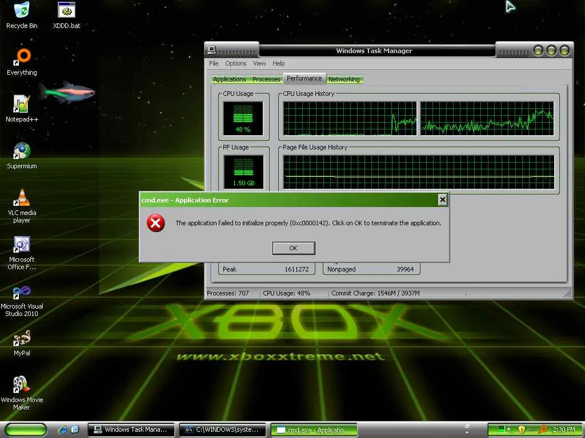
Task: Open the Options menu in Task Manager
Action: [235, 63]
